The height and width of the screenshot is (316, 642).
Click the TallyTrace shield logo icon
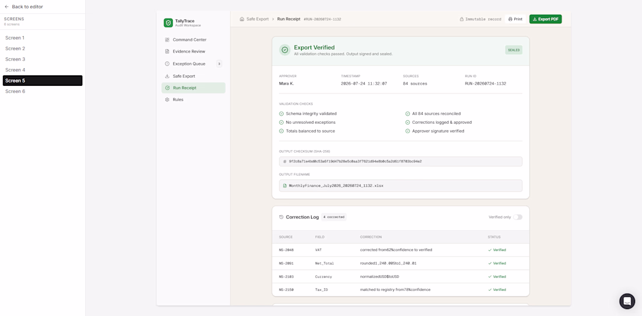(x=168, y=23)
